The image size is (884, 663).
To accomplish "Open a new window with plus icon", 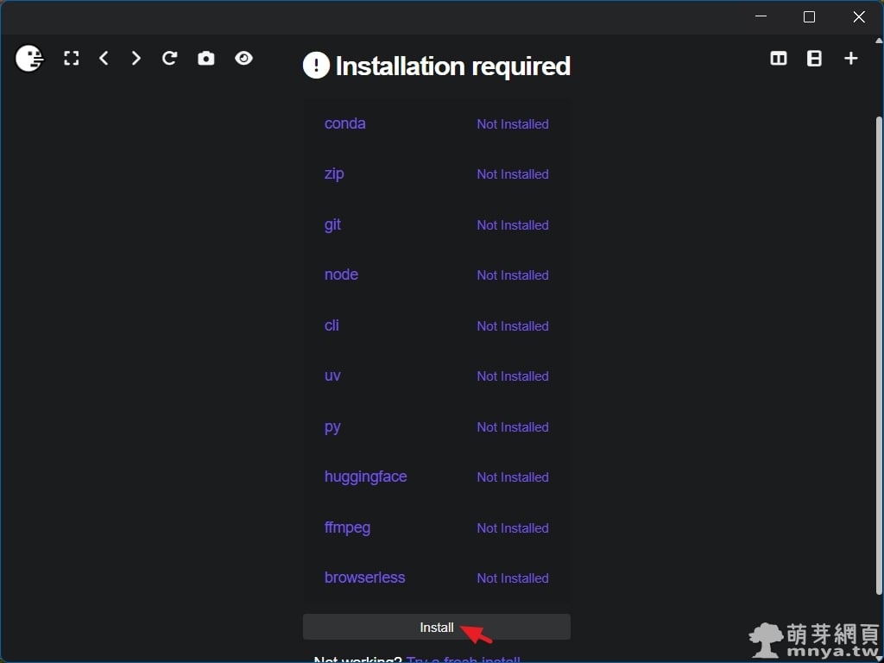I will (x=851, y=59).
